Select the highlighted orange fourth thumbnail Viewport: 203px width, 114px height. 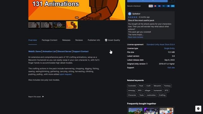point(72,25)
